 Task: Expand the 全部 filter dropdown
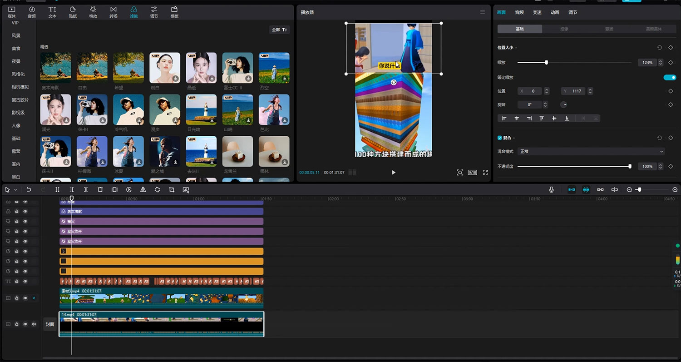[279, 30]
